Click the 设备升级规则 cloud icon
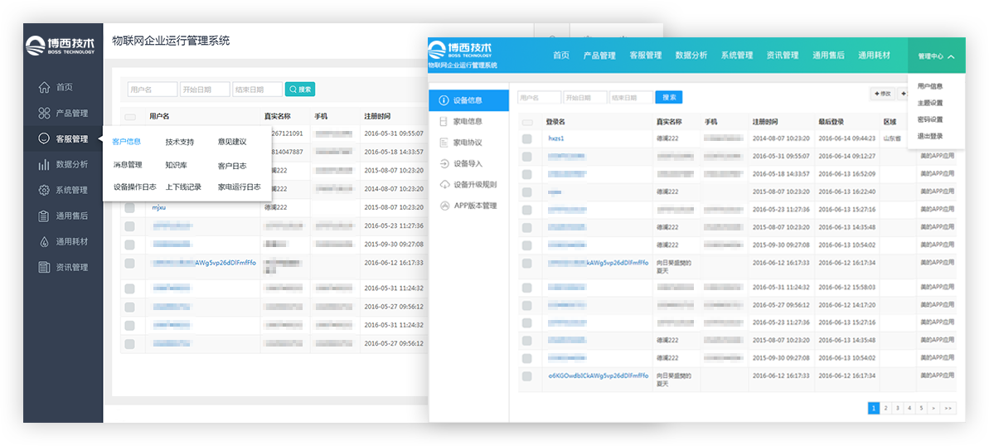Viewport: 989px width, 446px height. (445, 184)
